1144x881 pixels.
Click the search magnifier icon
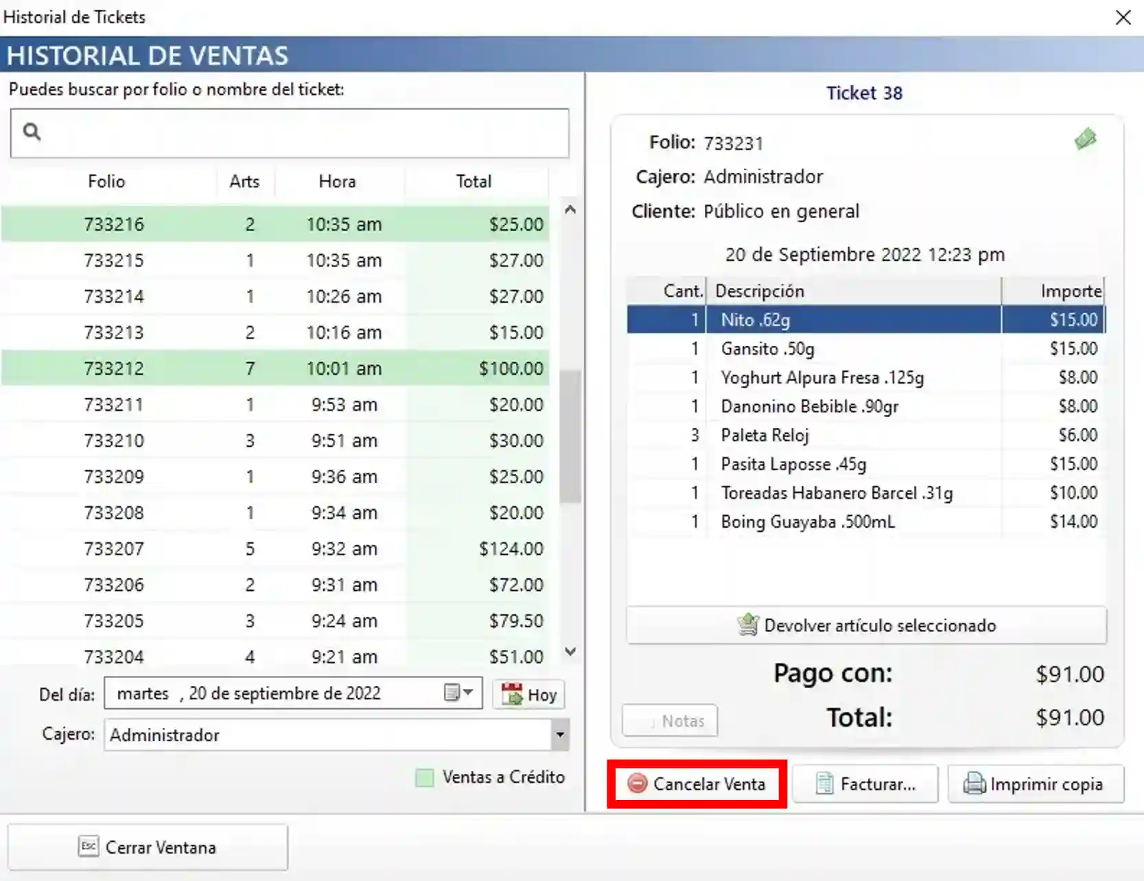tap(32, 131)
